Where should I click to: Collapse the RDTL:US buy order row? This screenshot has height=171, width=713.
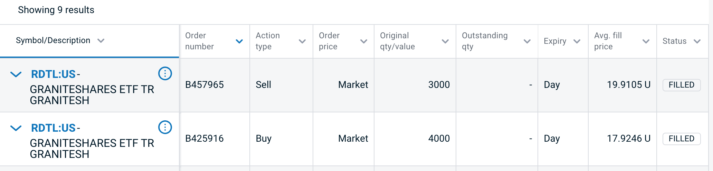pyautogui.click(x=16, y=128)
